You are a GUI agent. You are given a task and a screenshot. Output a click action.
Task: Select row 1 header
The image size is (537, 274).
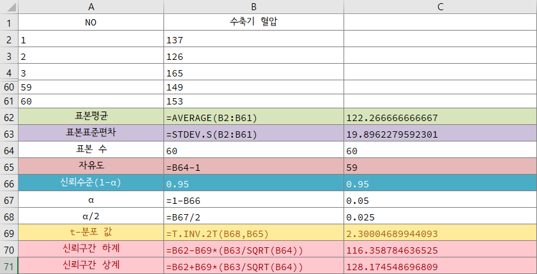9,23
